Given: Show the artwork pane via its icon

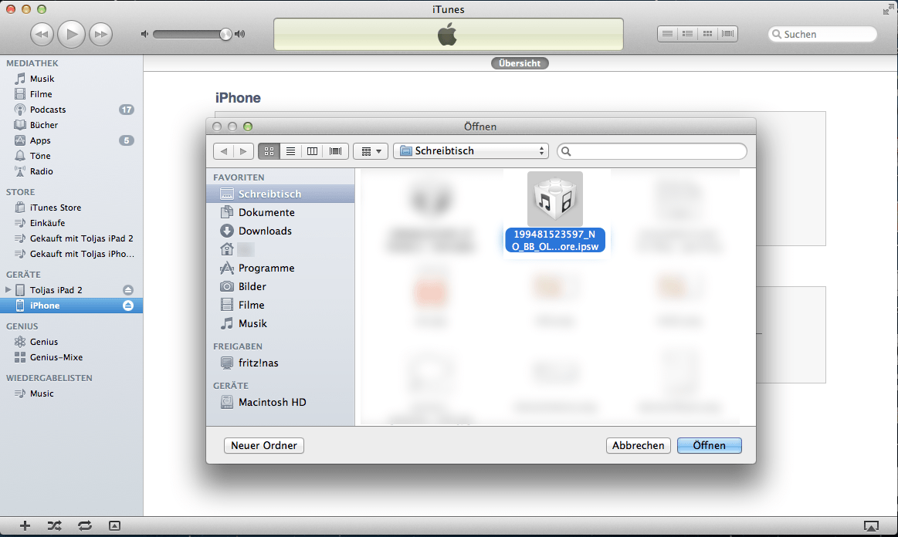Looking at the screenshot, I should pyautogui.click(x=114, y=525).
